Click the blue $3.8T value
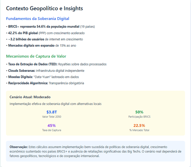Viewport: 191px width, 167px height. [x=52, y=112]
